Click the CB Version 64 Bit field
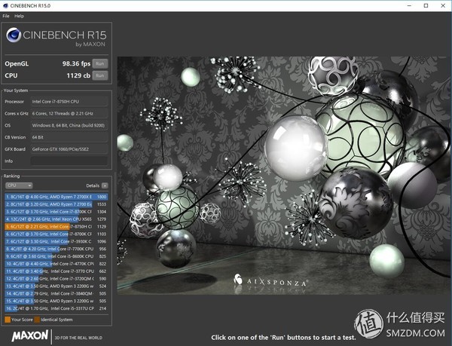452x346 pixels. tap(69, 137)
